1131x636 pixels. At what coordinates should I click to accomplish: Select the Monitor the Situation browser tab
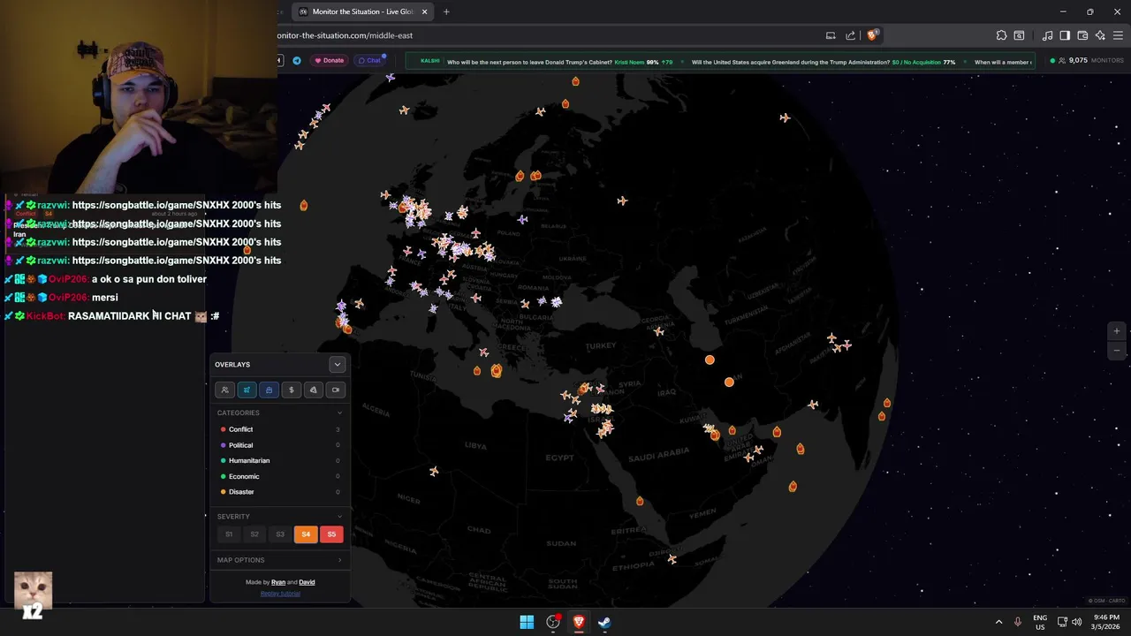coord(362,11)
